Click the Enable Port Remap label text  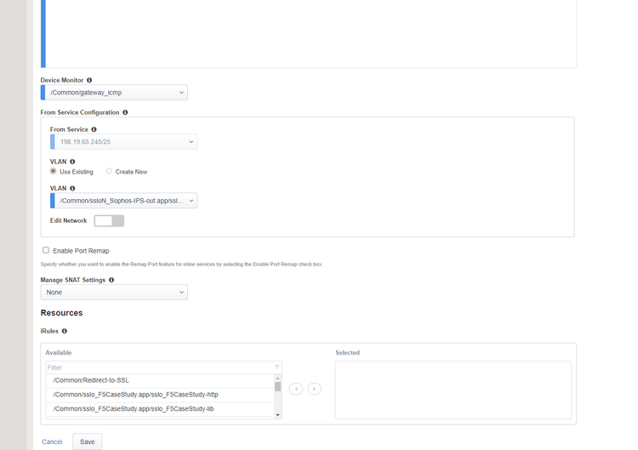[81, 251]
